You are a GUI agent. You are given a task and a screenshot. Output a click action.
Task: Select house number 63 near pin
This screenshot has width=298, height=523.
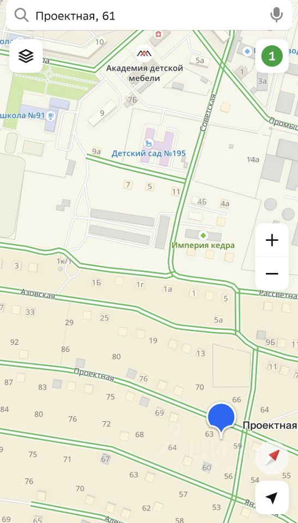[209, 434]
